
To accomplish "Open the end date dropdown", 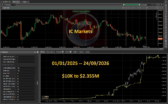I will (146, 5).
